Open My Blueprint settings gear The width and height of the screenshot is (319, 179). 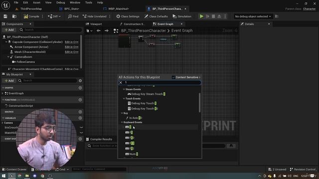(x=80, y=81)
